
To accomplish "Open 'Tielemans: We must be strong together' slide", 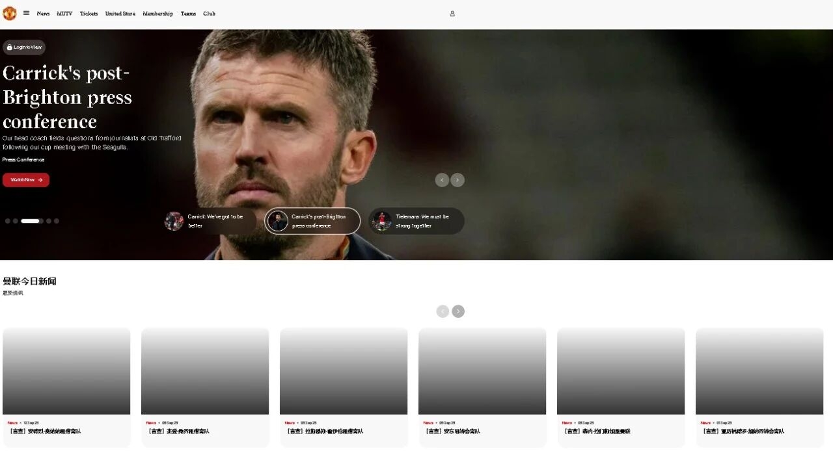I will pos(416,221).
